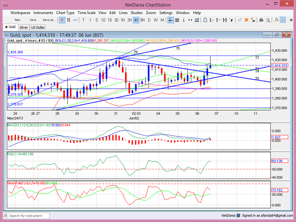The image size is (296, 222).
Task: Restore the inner Gold chart window
Action: tap(277, 35)
